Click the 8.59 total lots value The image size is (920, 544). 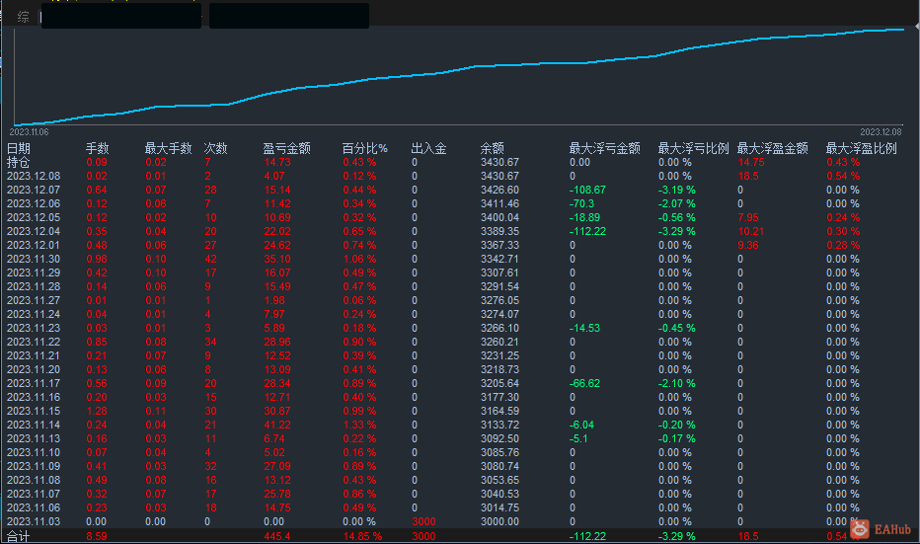pyautogui.click(x=97, y=536)
